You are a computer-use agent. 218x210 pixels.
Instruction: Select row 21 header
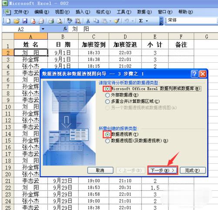[8, 181]
